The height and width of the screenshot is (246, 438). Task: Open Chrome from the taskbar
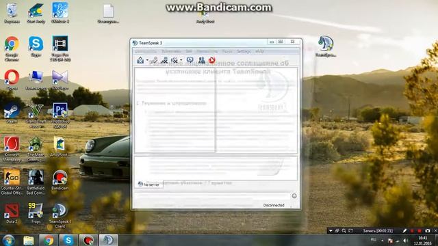[x=49, y=240]
